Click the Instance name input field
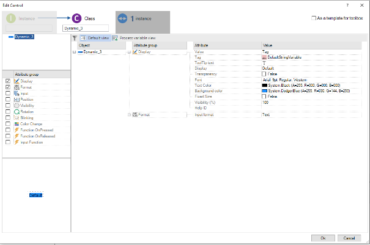This screenshot has width=370, height=245. tap(29, 28)
